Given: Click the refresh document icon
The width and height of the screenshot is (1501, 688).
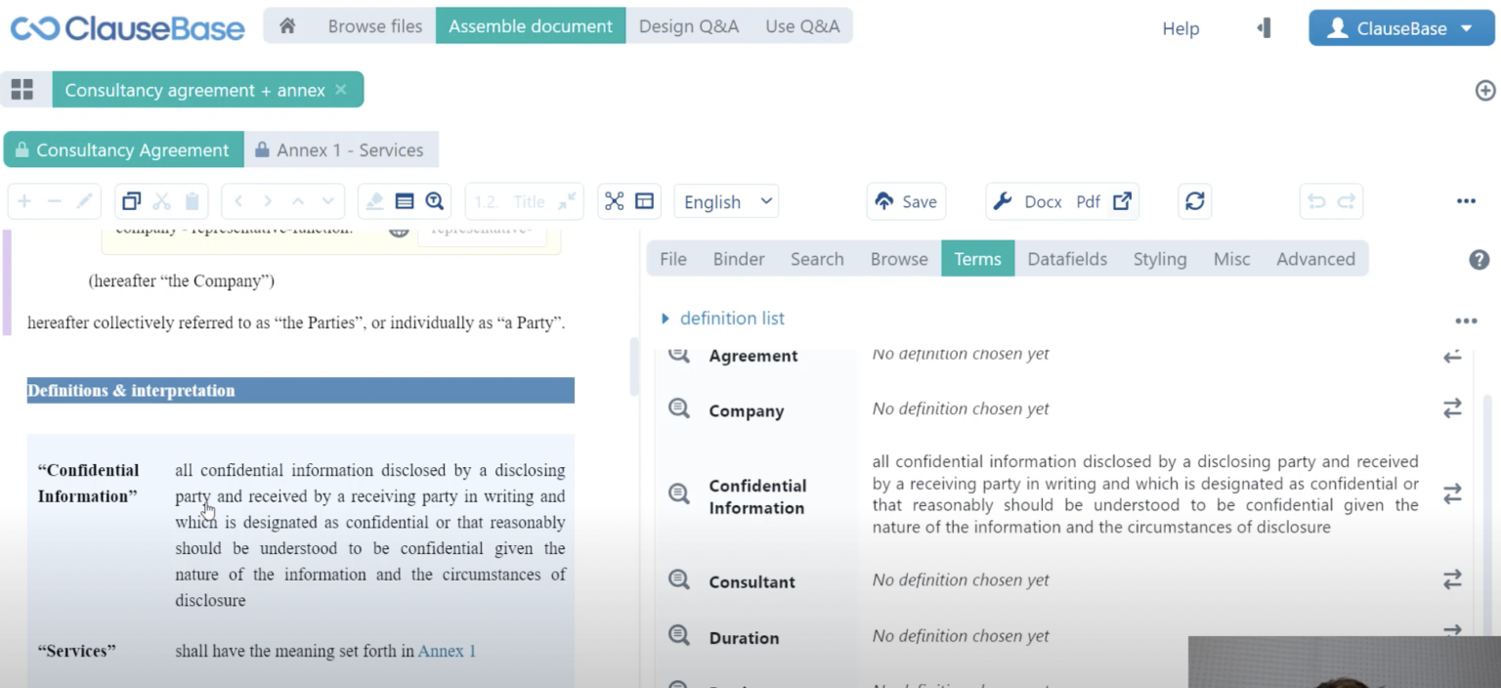Looking at the screenshot, I should coord(1194,201).
